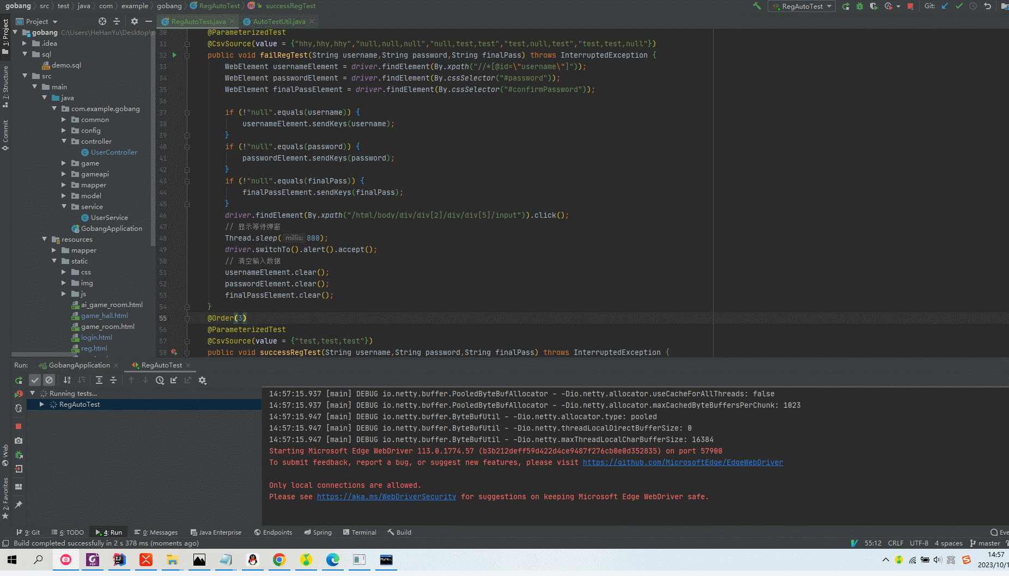
Task: Toggle the Structure tool window stripe button
Action: (x=5, y=86)
